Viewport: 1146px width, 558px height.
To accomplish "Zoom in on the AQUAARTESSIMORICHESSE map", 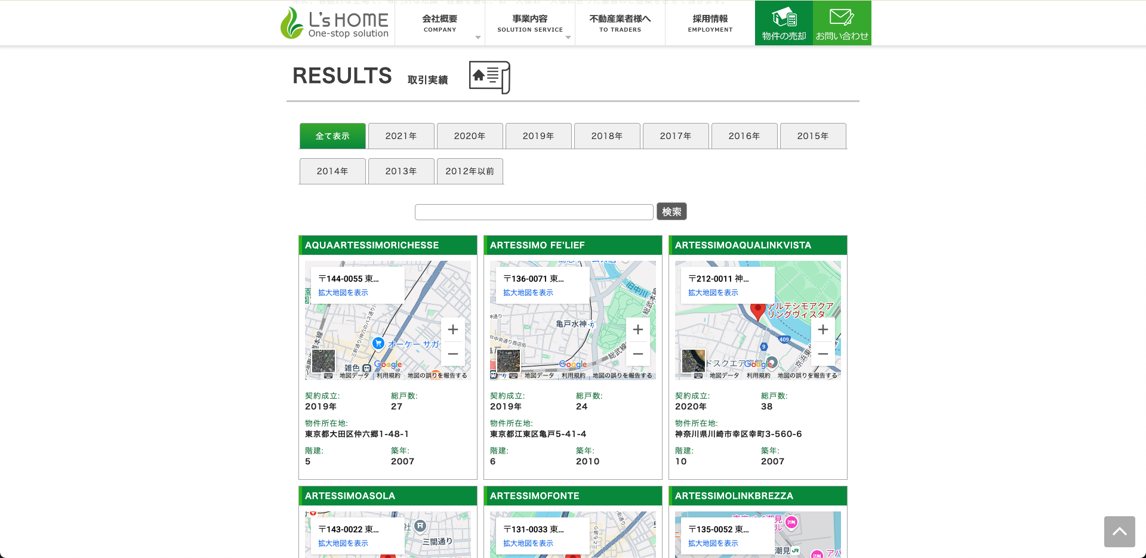I will (x=453, y=329).
